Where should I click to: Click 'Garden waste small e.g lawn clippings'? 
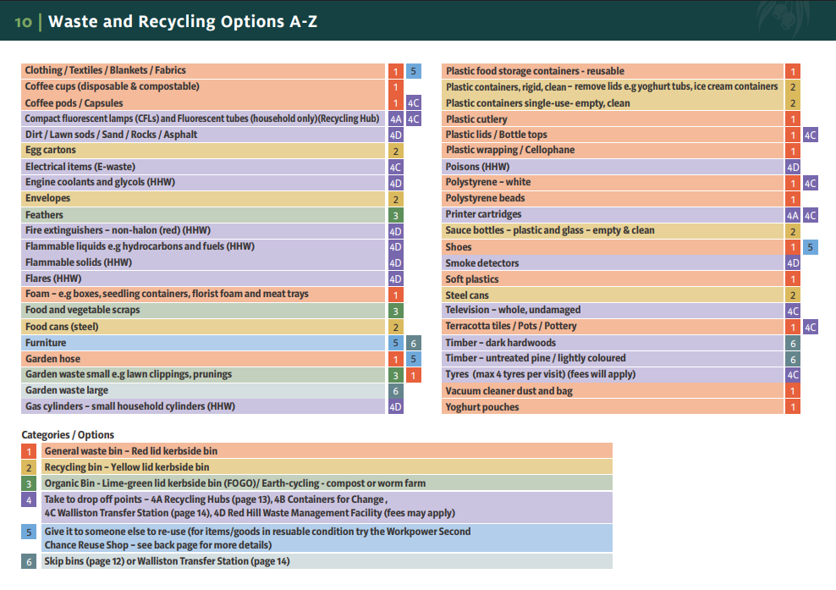tap(203, 374)
